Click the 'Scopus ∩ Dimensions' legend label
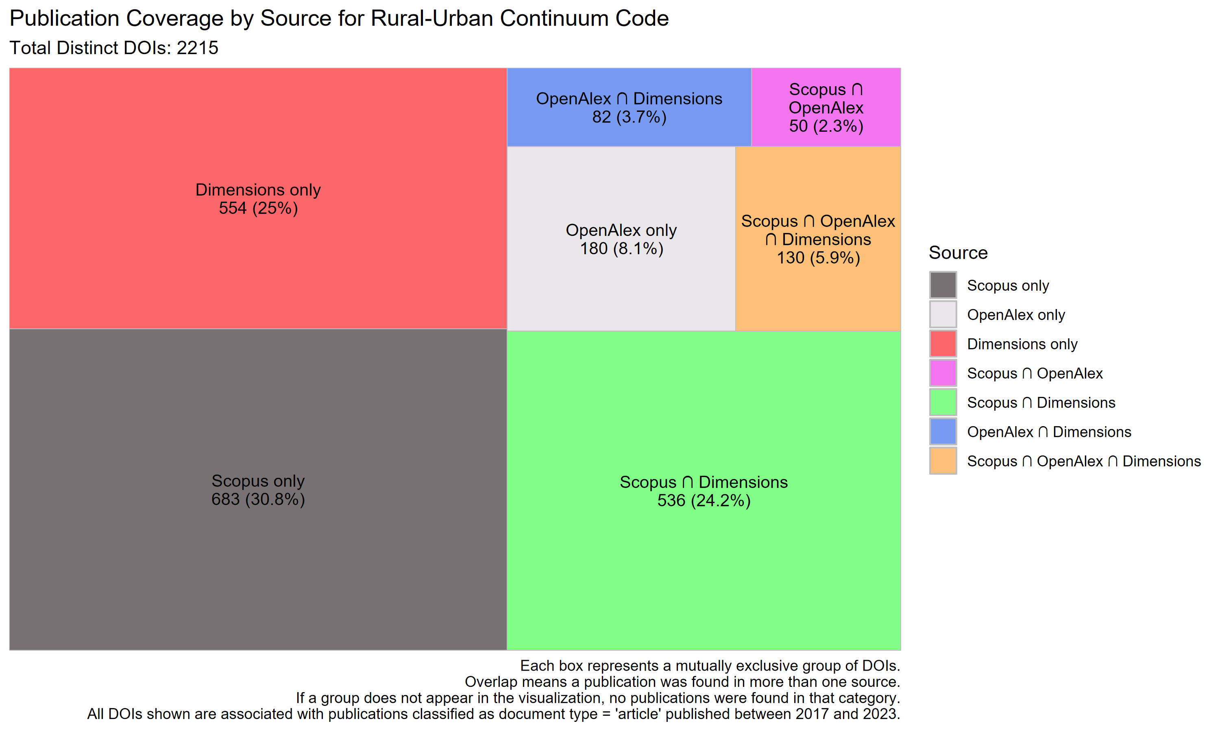The image size is (1220, 732). pos(1041,403)
